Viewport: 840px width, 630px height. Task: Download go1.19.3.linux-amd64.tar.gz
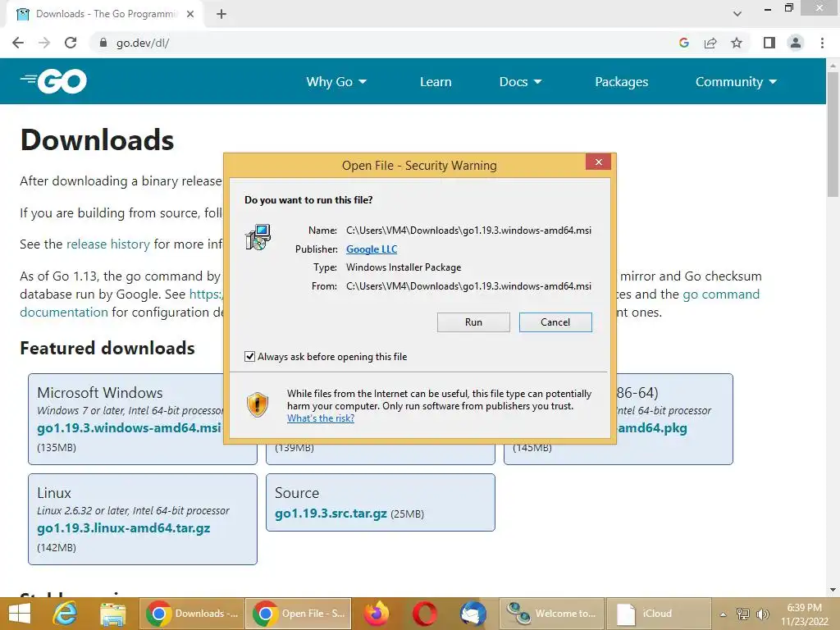pyautogui.click(x=123, y=528)
